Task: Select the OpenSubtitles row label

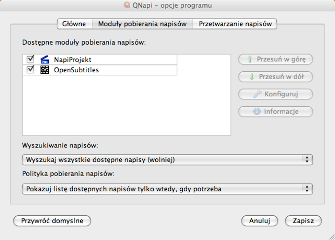Action: click(x=76, y=70)
